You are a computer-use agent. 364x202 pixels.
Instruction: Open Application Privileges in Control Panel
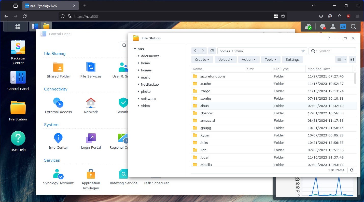(x=91, y=179)
